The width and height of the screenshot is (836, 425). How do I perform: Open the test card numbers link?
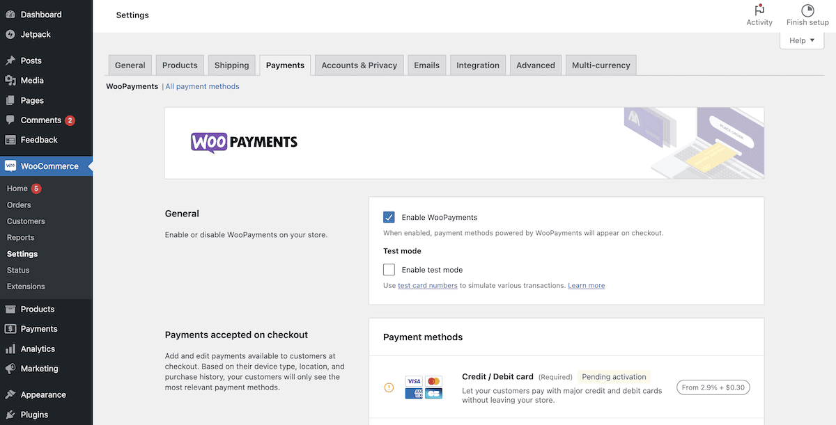click(428, 286)
